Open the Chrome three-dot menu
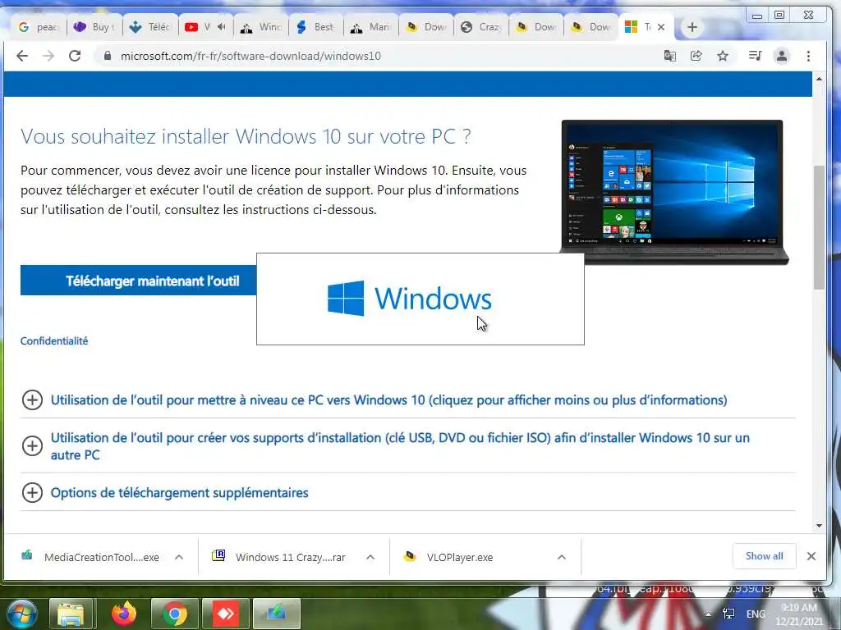The width and height of the screenshot is (841, 630). (809, 56)
